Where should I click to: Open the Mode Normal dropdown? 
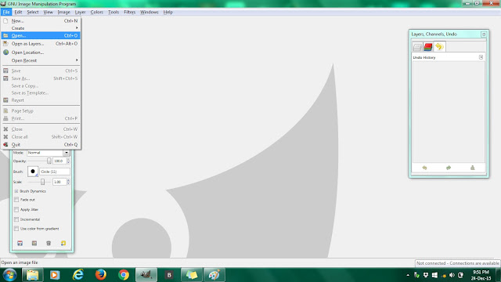48,153
